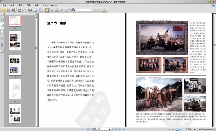216x131 pixels.
Task: Click the previous view blue arrow
Action: [120, 129]
